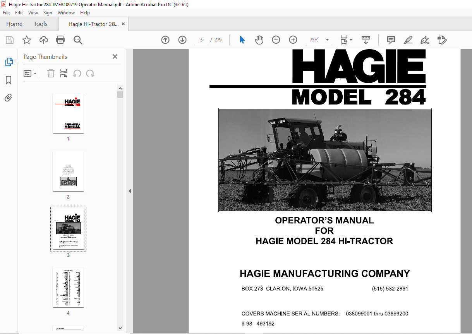Click the thumbnails panel scrollbar handle
This screenshot has width=472, height=334.
pyautogui.click(x=120, y=94)
